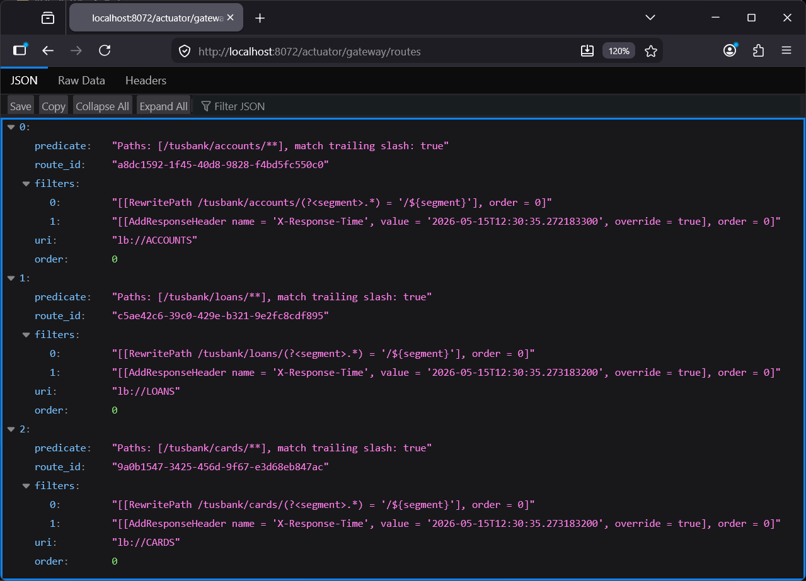Go forward using the right arrow
The width and height of the screenshot is (806, 581).
point(76,51)
